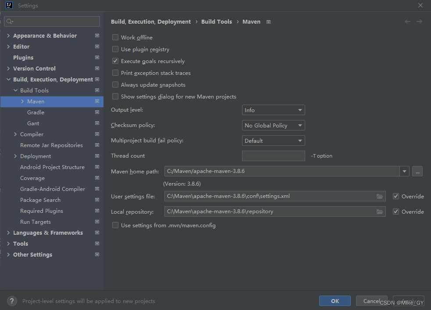Viewport: 431px width, 310px height.
Task: Uncheck Execute goals recursively
Action: pos(115,61)
